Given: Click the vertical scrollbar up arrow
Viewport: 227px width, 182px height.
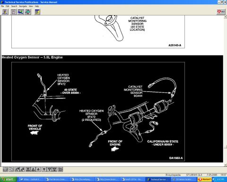Looking at the screenshot, I should click(x=225, y=17).
